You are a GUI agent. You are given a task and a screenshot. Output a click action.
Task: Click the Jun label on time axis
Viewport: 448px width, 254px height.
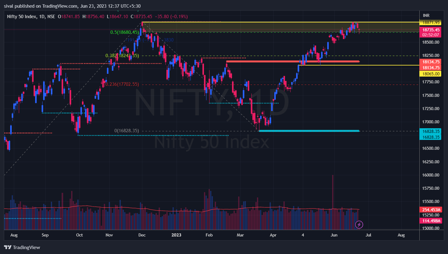pyautogui.click(x=334, y=235)
